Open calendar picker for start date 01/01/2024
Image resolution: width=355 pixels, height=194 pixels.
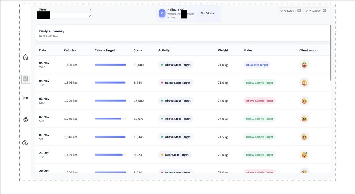click(299, 11)
